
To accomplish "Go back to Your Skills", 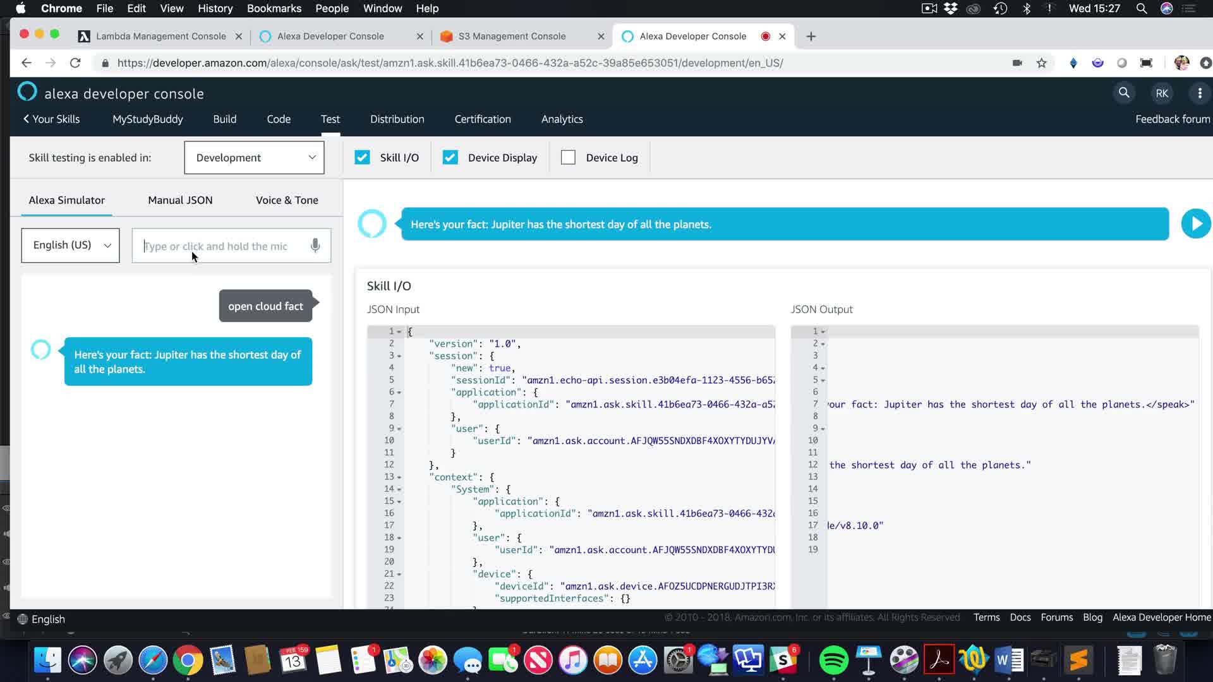I will [51, 119].
